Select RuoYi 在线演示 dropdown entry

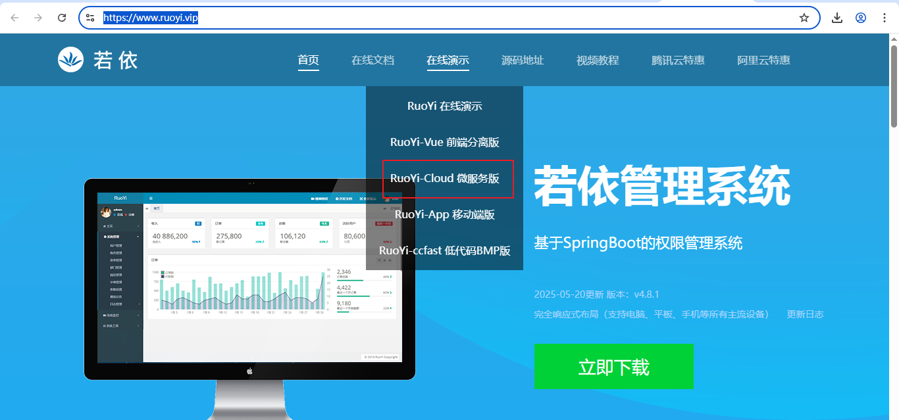(445, 106)
